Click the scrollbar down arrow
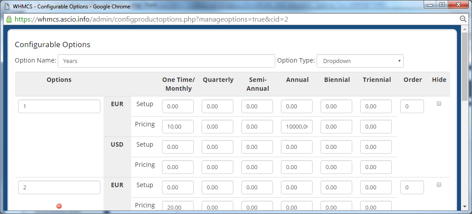This screenshot has width=472, height=214. pyautogui.click(x=465, y=206)
